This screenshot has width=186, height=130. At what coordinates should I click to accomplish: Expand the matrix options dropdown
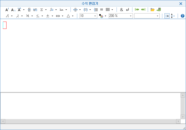[112, 10]
